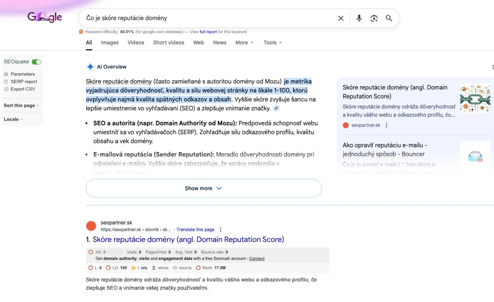Open the Skóre reputácie domény result title
The height and width of the screenshot is (302, 494).
point(188,239)
